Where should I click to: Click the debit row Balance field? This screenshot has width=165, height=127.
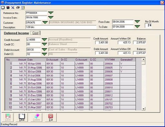(140, 53)
